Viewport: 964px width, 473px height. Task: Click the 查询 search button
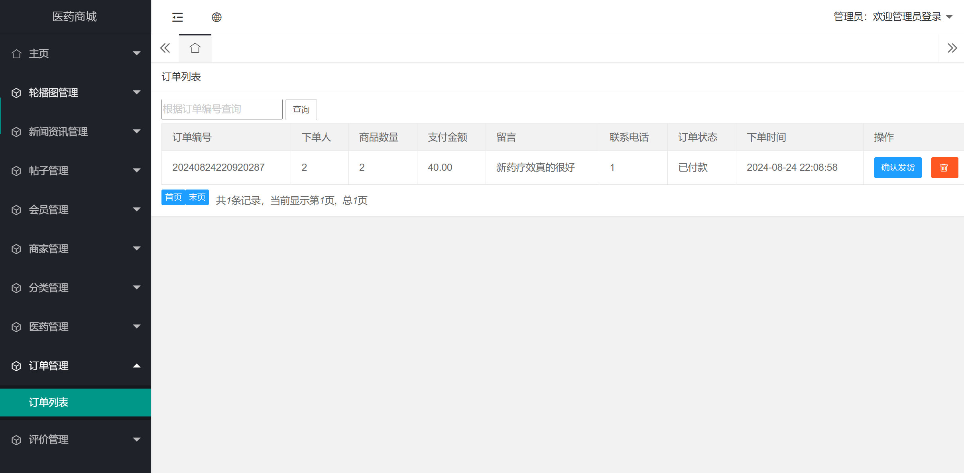coord(301,109)
